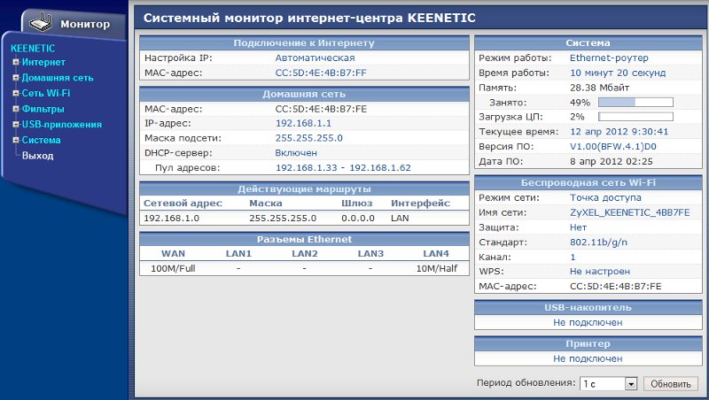Click Выход to log out

[x=37, y=156]
